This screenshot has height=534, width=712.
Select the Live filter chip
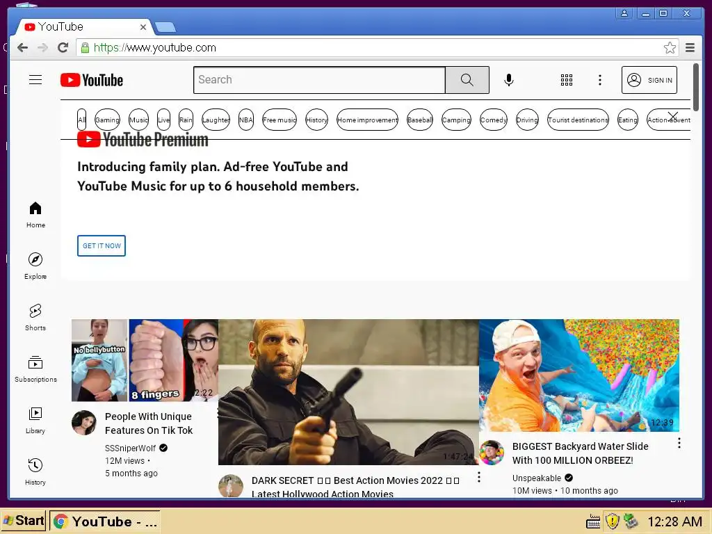tap(163, 120)
